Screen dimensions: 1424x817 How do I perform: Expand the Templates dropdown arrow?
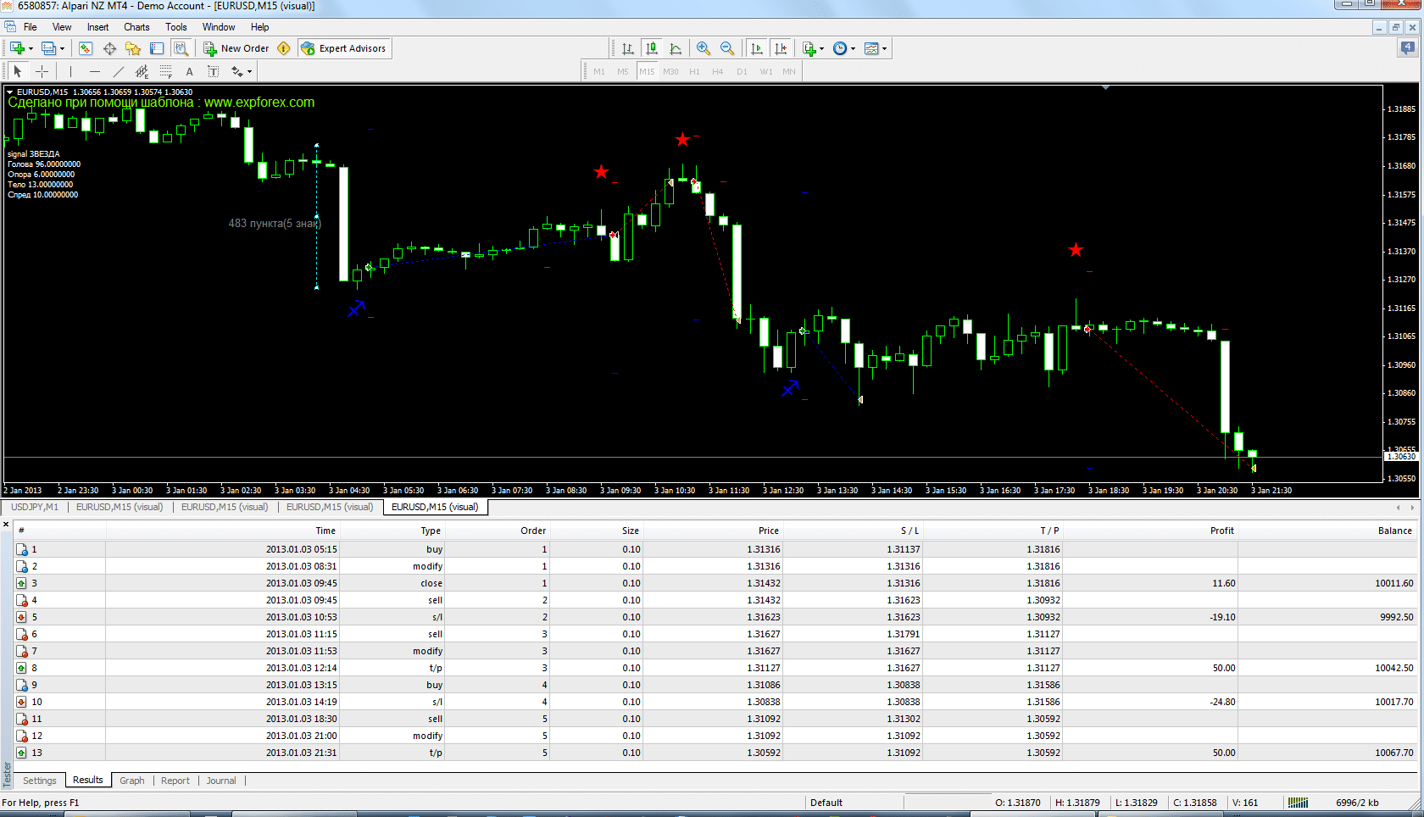coord(885,48)
